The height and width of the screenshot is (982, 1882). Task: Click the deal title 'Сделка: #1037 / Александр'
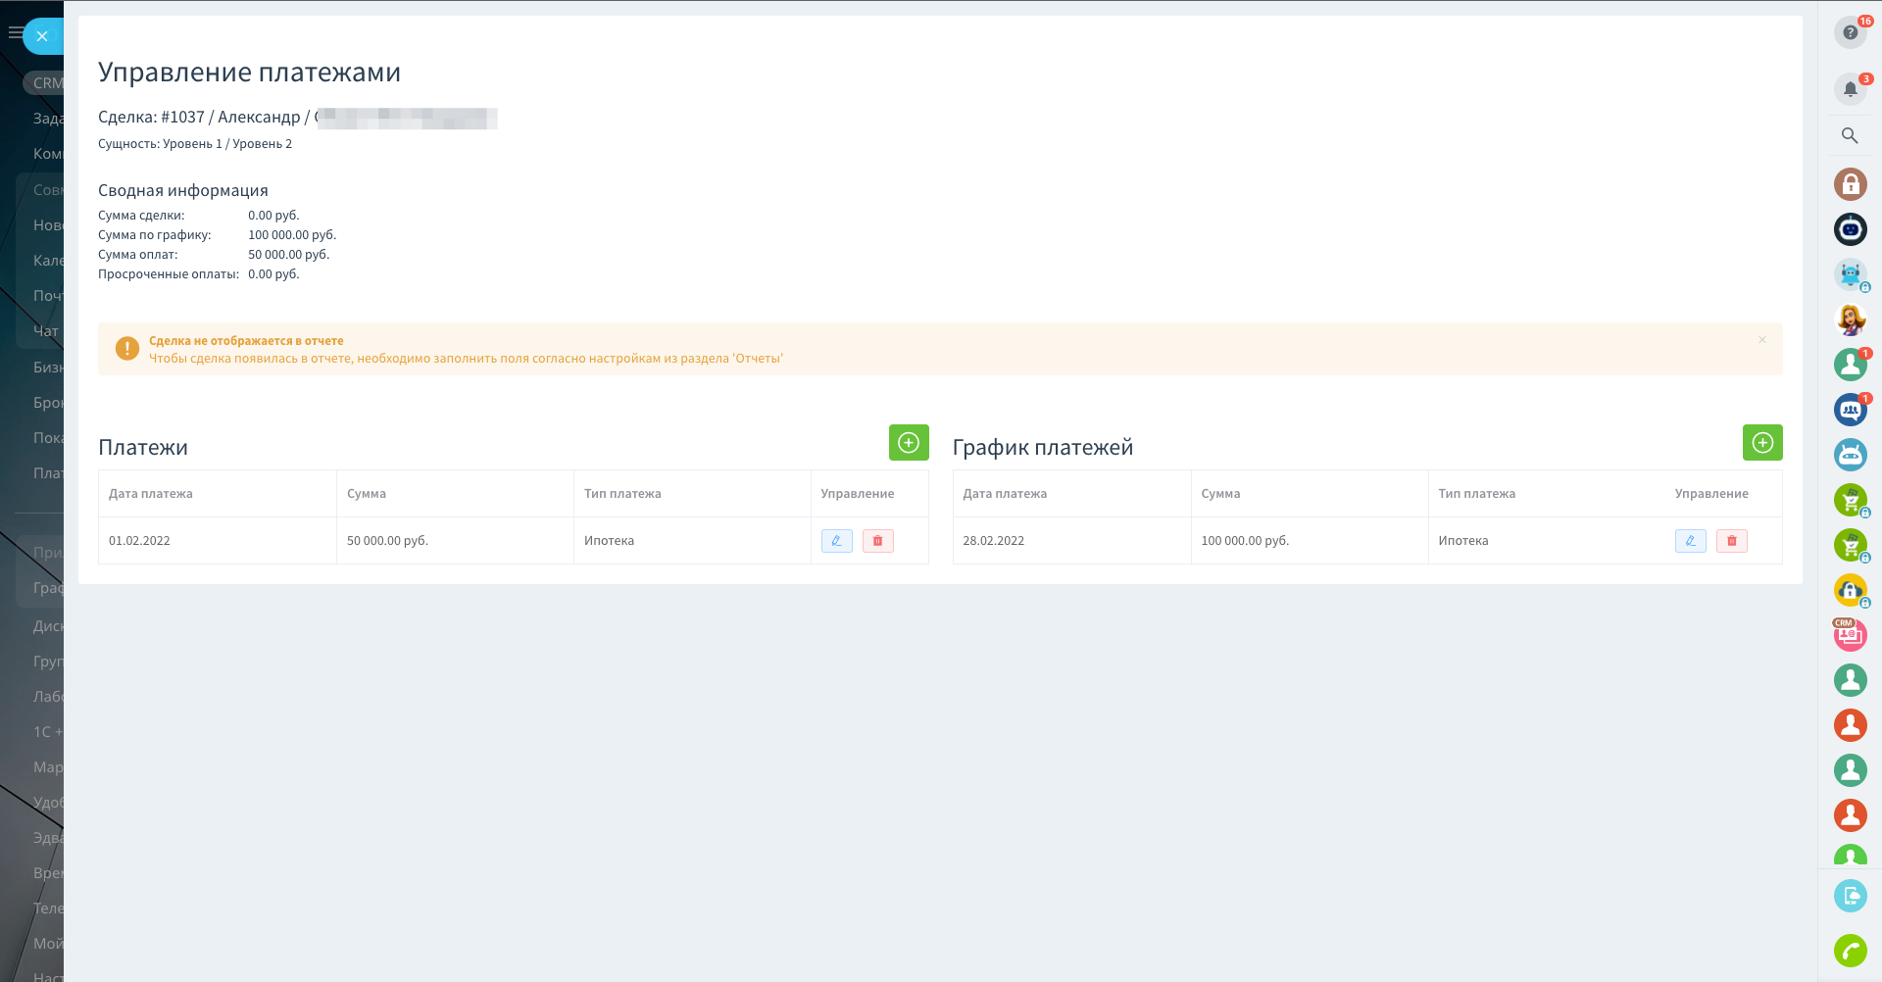pos(200,117)
